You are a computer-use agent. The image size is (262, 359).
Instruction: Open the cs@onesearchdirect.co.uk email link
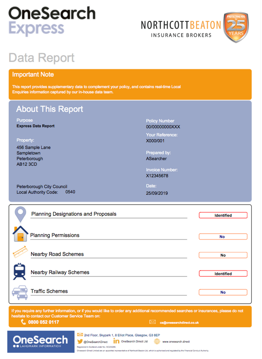(179, 323)
